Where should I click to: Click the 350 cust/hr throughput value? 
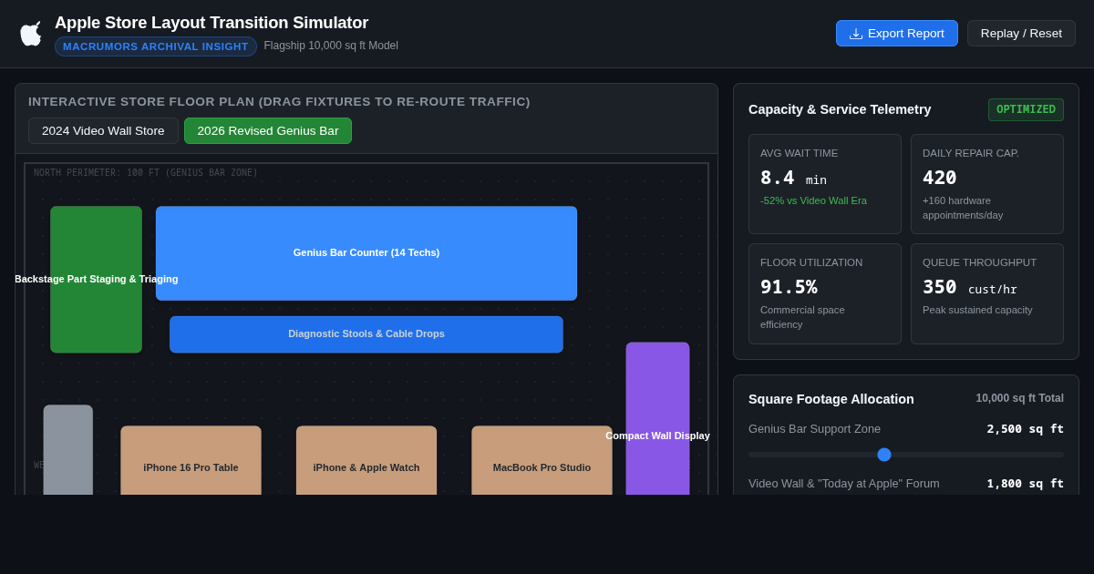pyautogui.click(x=970, y=287)
